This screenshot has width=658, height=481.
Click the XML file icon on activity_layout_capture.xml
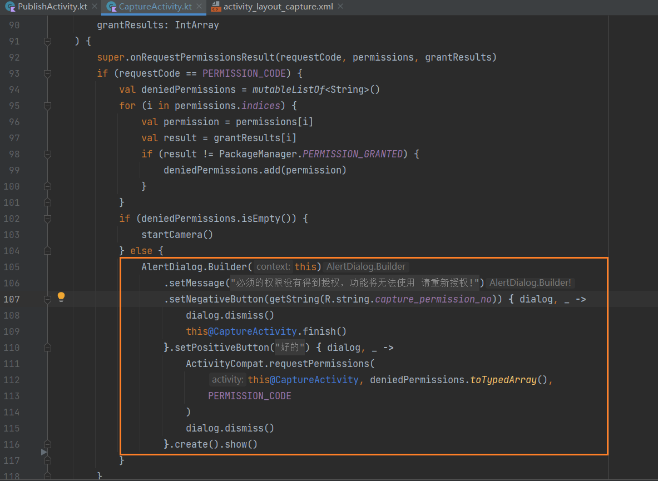point(216,7)
